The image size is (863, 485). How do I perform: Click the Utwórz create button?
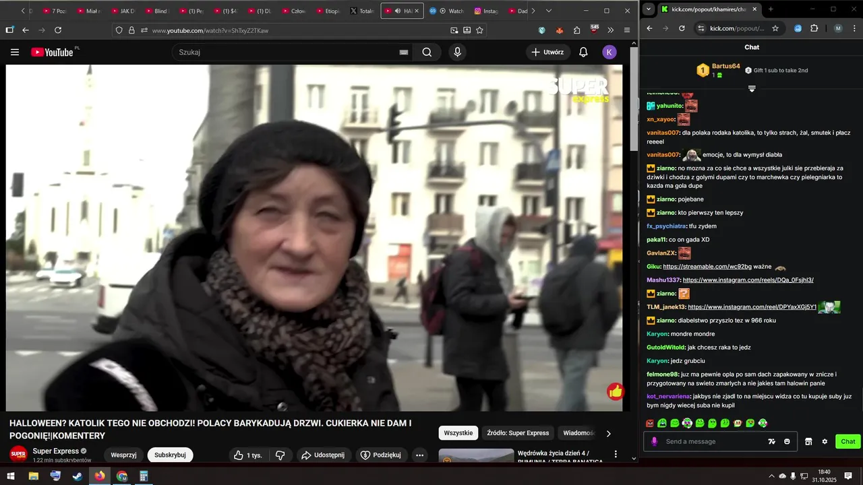coord(548,52)
